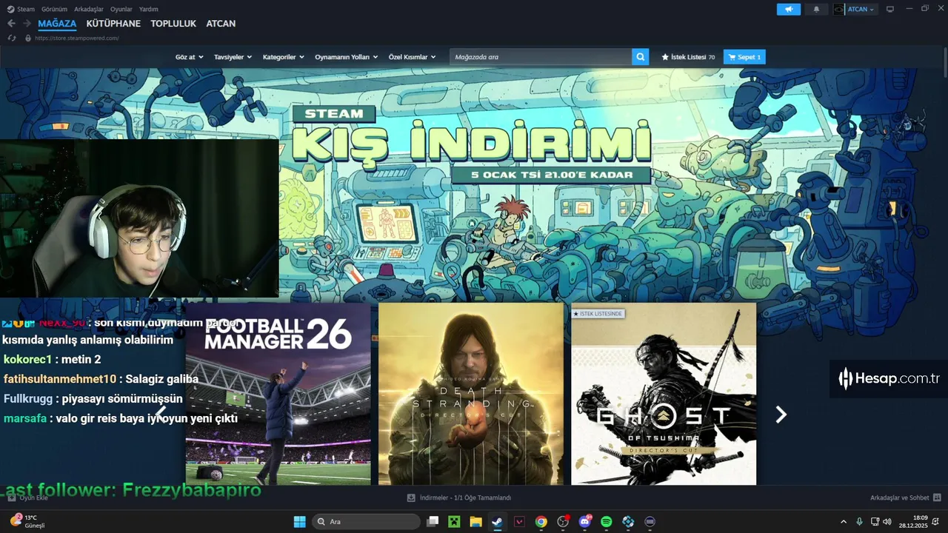Open Football Manager 26 capsule
The width and height of the screenshot is (948, 533).
pyautogui.click(x=278, y=394)
